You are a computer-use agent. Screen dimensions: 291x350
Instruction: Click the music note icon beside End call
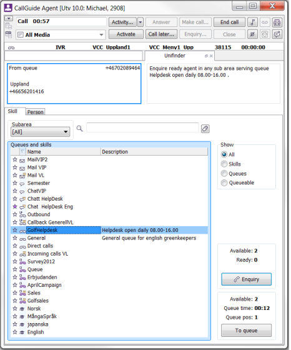252,22
